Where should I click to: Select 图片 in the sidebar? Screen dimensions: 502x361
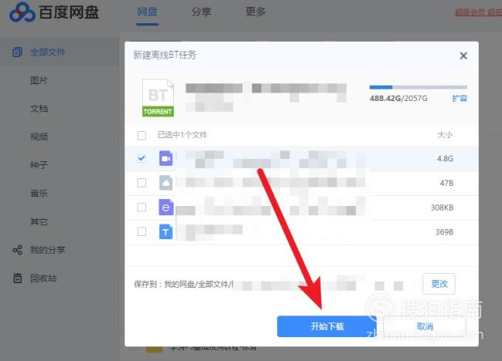click(x=39, y=80)
